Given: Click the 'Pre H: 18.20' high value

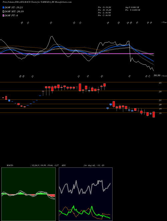Looking at the screenshot, I should (105, 10).
